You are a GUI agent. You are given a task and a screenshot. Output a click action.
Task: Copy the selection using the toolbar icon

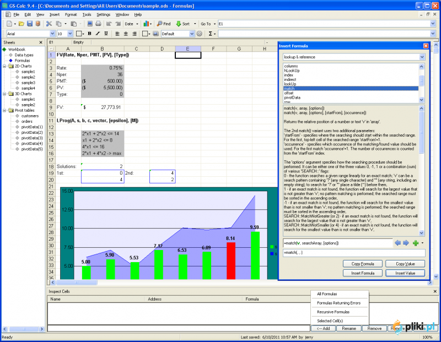click(x=58, y=24)
